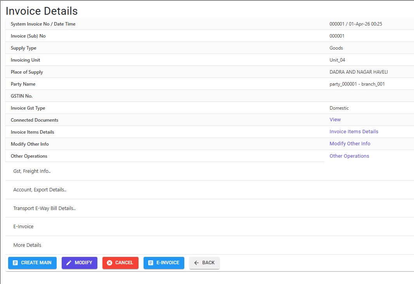414x284 pixels.
Task: Click the Invoice Details page heading
Action: [x=42, y=11]
